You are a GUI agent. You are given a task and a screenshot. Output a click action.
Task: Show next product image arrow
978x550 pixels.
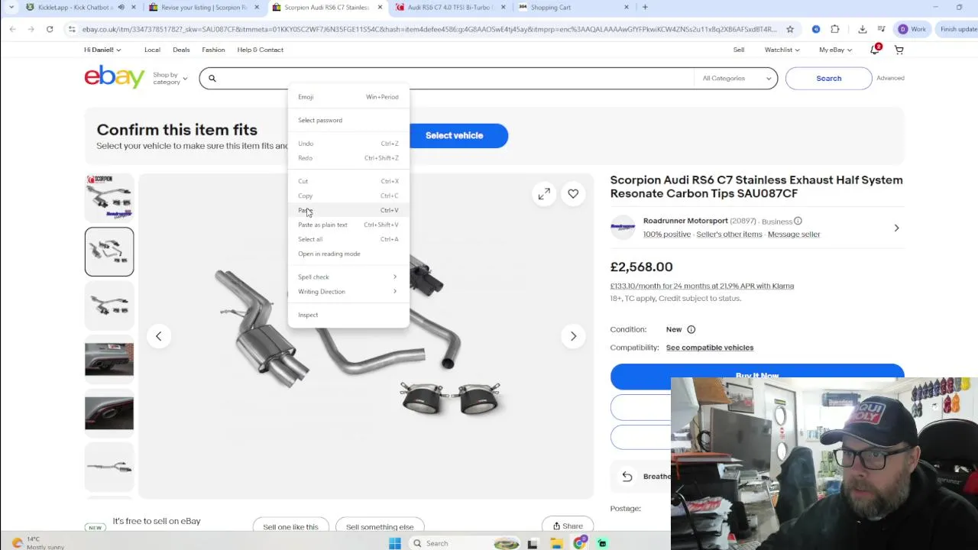click(x=573, y=336)
